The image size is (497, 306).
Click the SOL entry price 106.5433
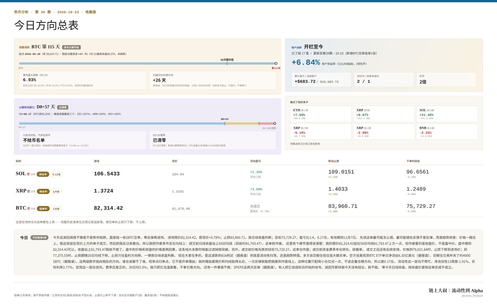(107, 174)
